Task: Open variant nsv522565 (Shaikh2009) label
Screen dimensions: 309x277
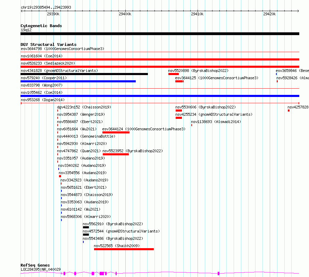Action: click(116, 246)
